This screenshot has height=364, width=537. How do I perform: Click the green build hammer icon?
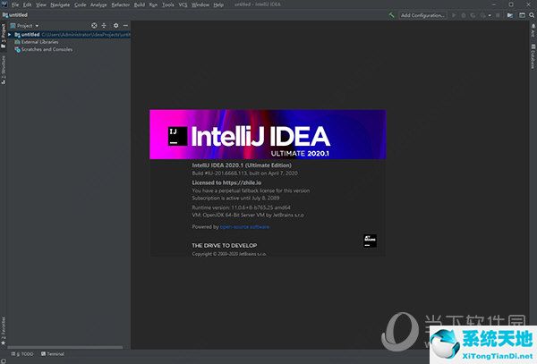[x=392, y=15]
